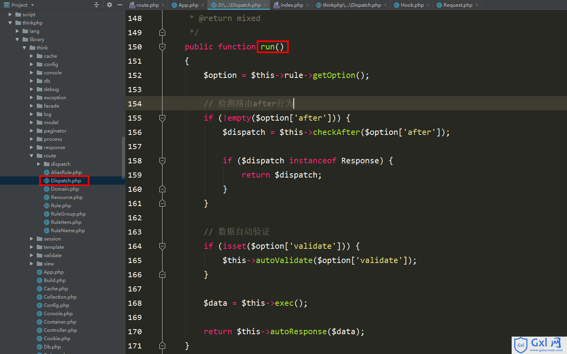Expand the validate folder
Screen dimensions: 567x354
tap(32, 255)
